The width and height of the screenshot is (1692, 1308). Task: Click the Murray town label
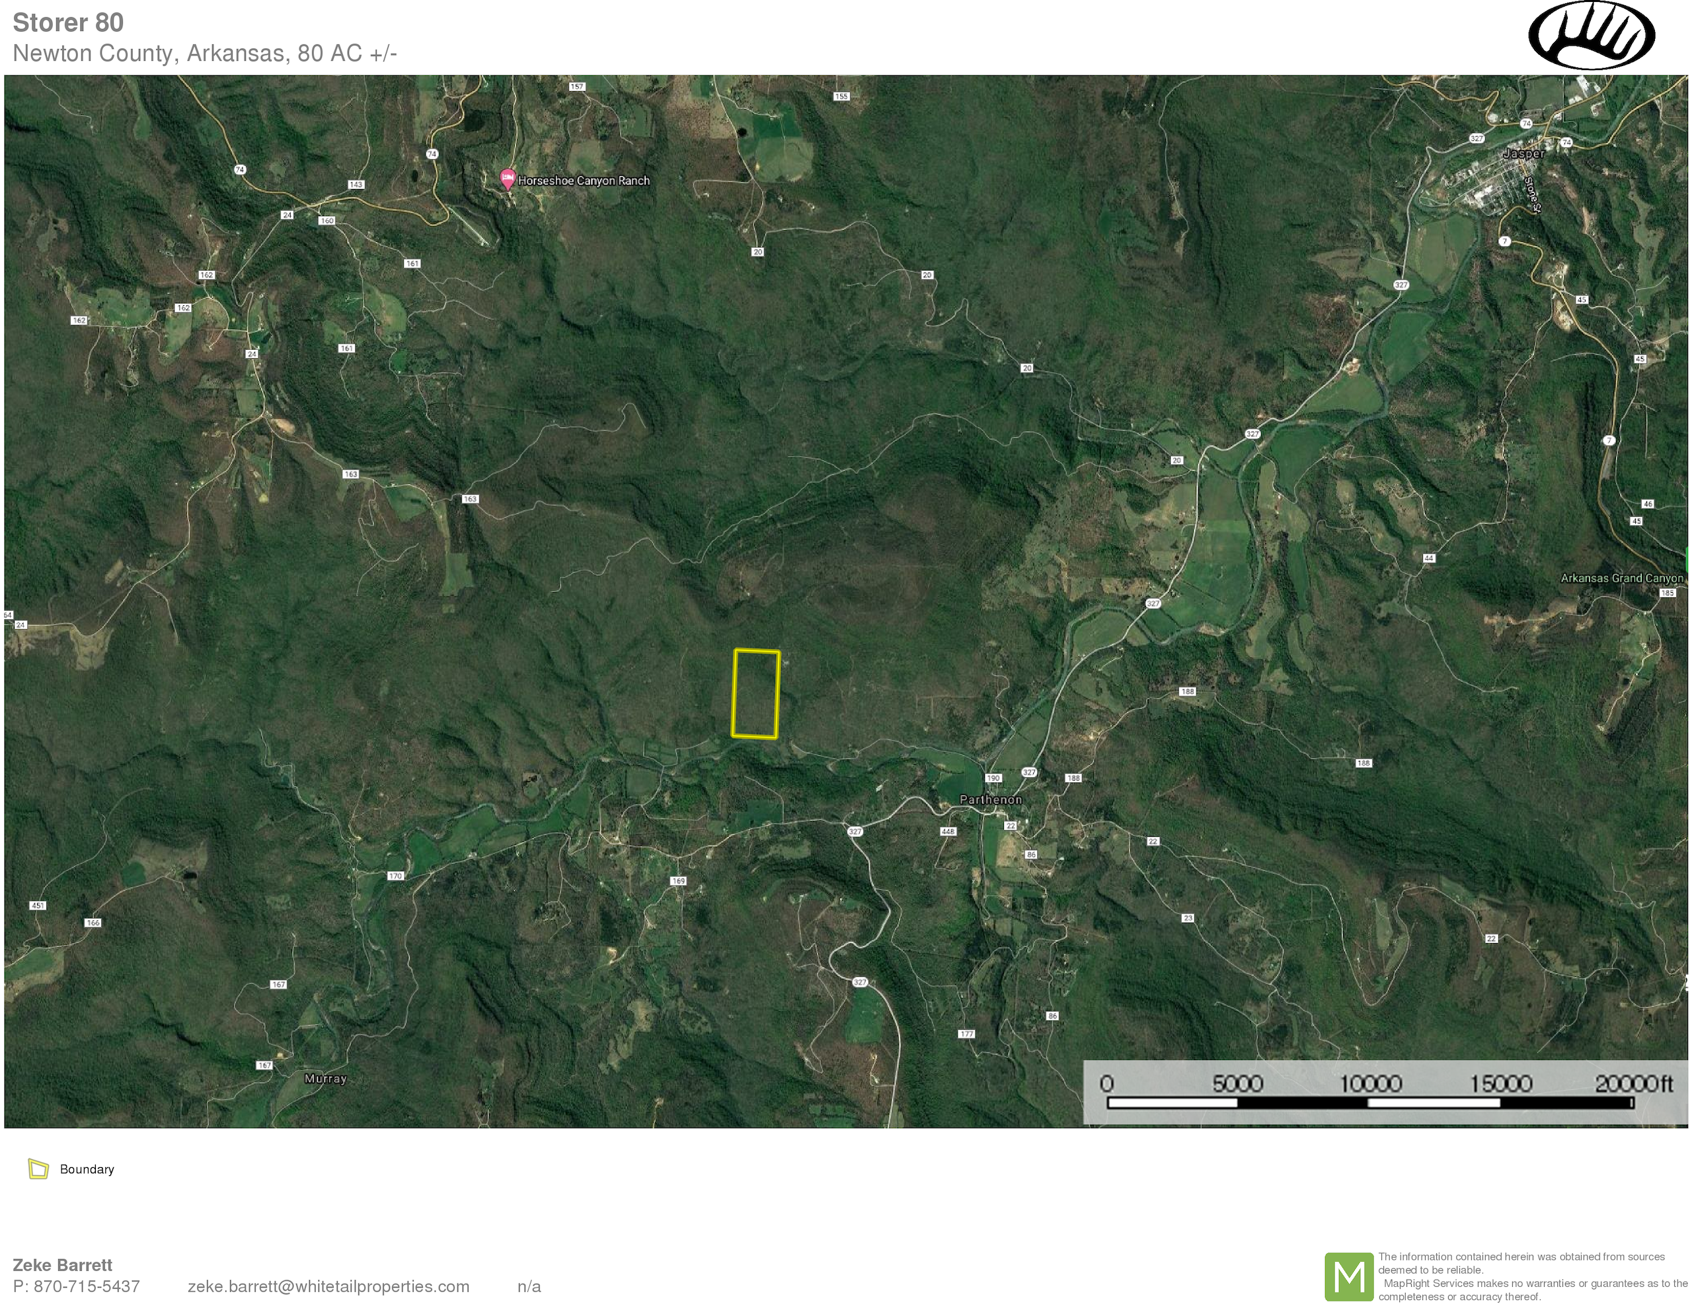[x=325, y=1078]
